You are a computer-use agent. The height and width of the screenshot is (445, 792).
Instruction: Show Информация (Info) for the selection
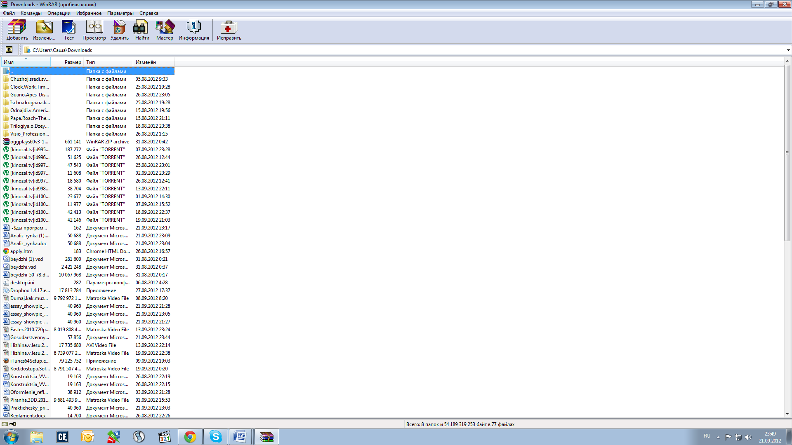[x=193, y=30]
